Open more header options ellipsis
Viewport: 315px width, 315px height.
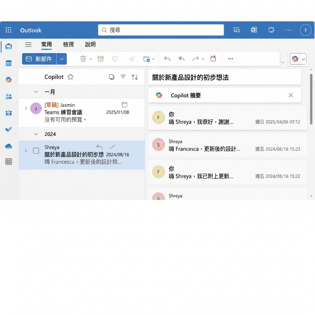[x=289, y=30]
